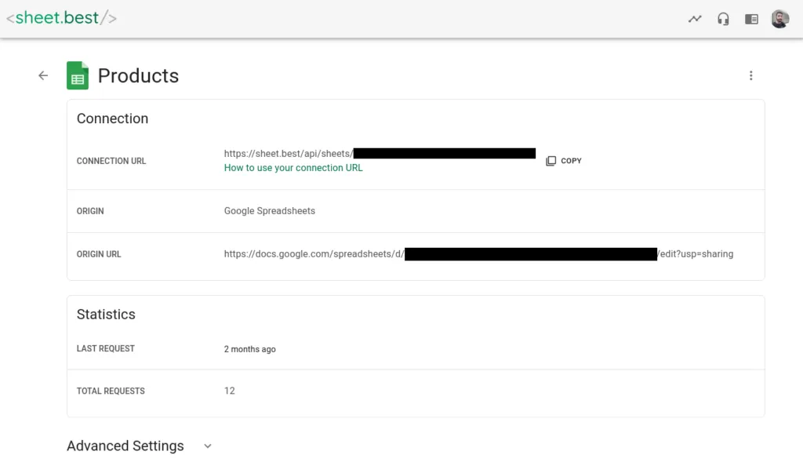Image resolution: width=803 pixels, height=466 pixels.
Task: Click the '2 months ago' last request value
Action: pos(249,349)
